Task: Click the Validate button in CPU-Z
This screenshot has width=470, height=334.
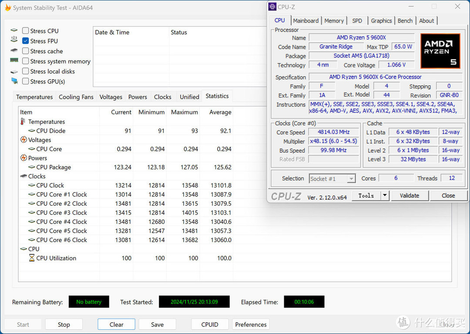Action: click(409, 196)
